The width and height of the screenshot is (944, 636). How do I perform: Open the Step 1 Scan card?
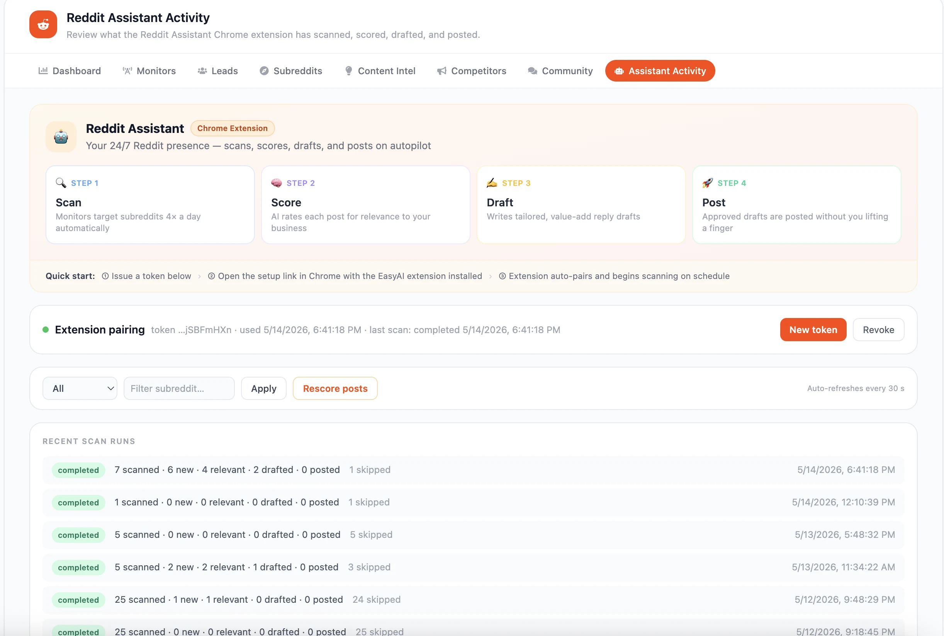[x=150, y=205]
